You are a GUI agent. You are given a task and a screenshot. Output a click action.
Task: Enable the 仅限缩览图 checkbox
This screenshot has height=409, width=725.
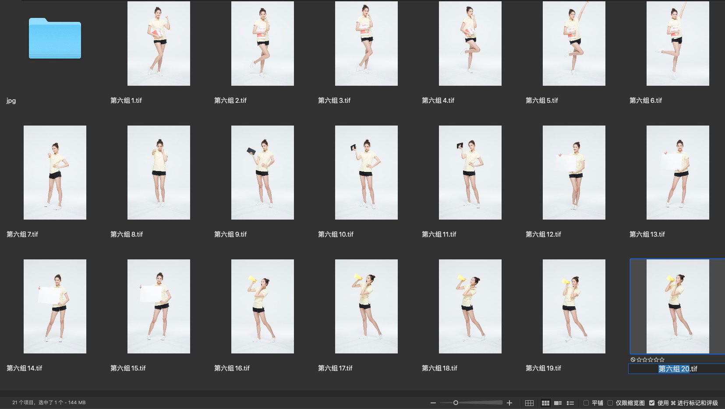point(610,403)
